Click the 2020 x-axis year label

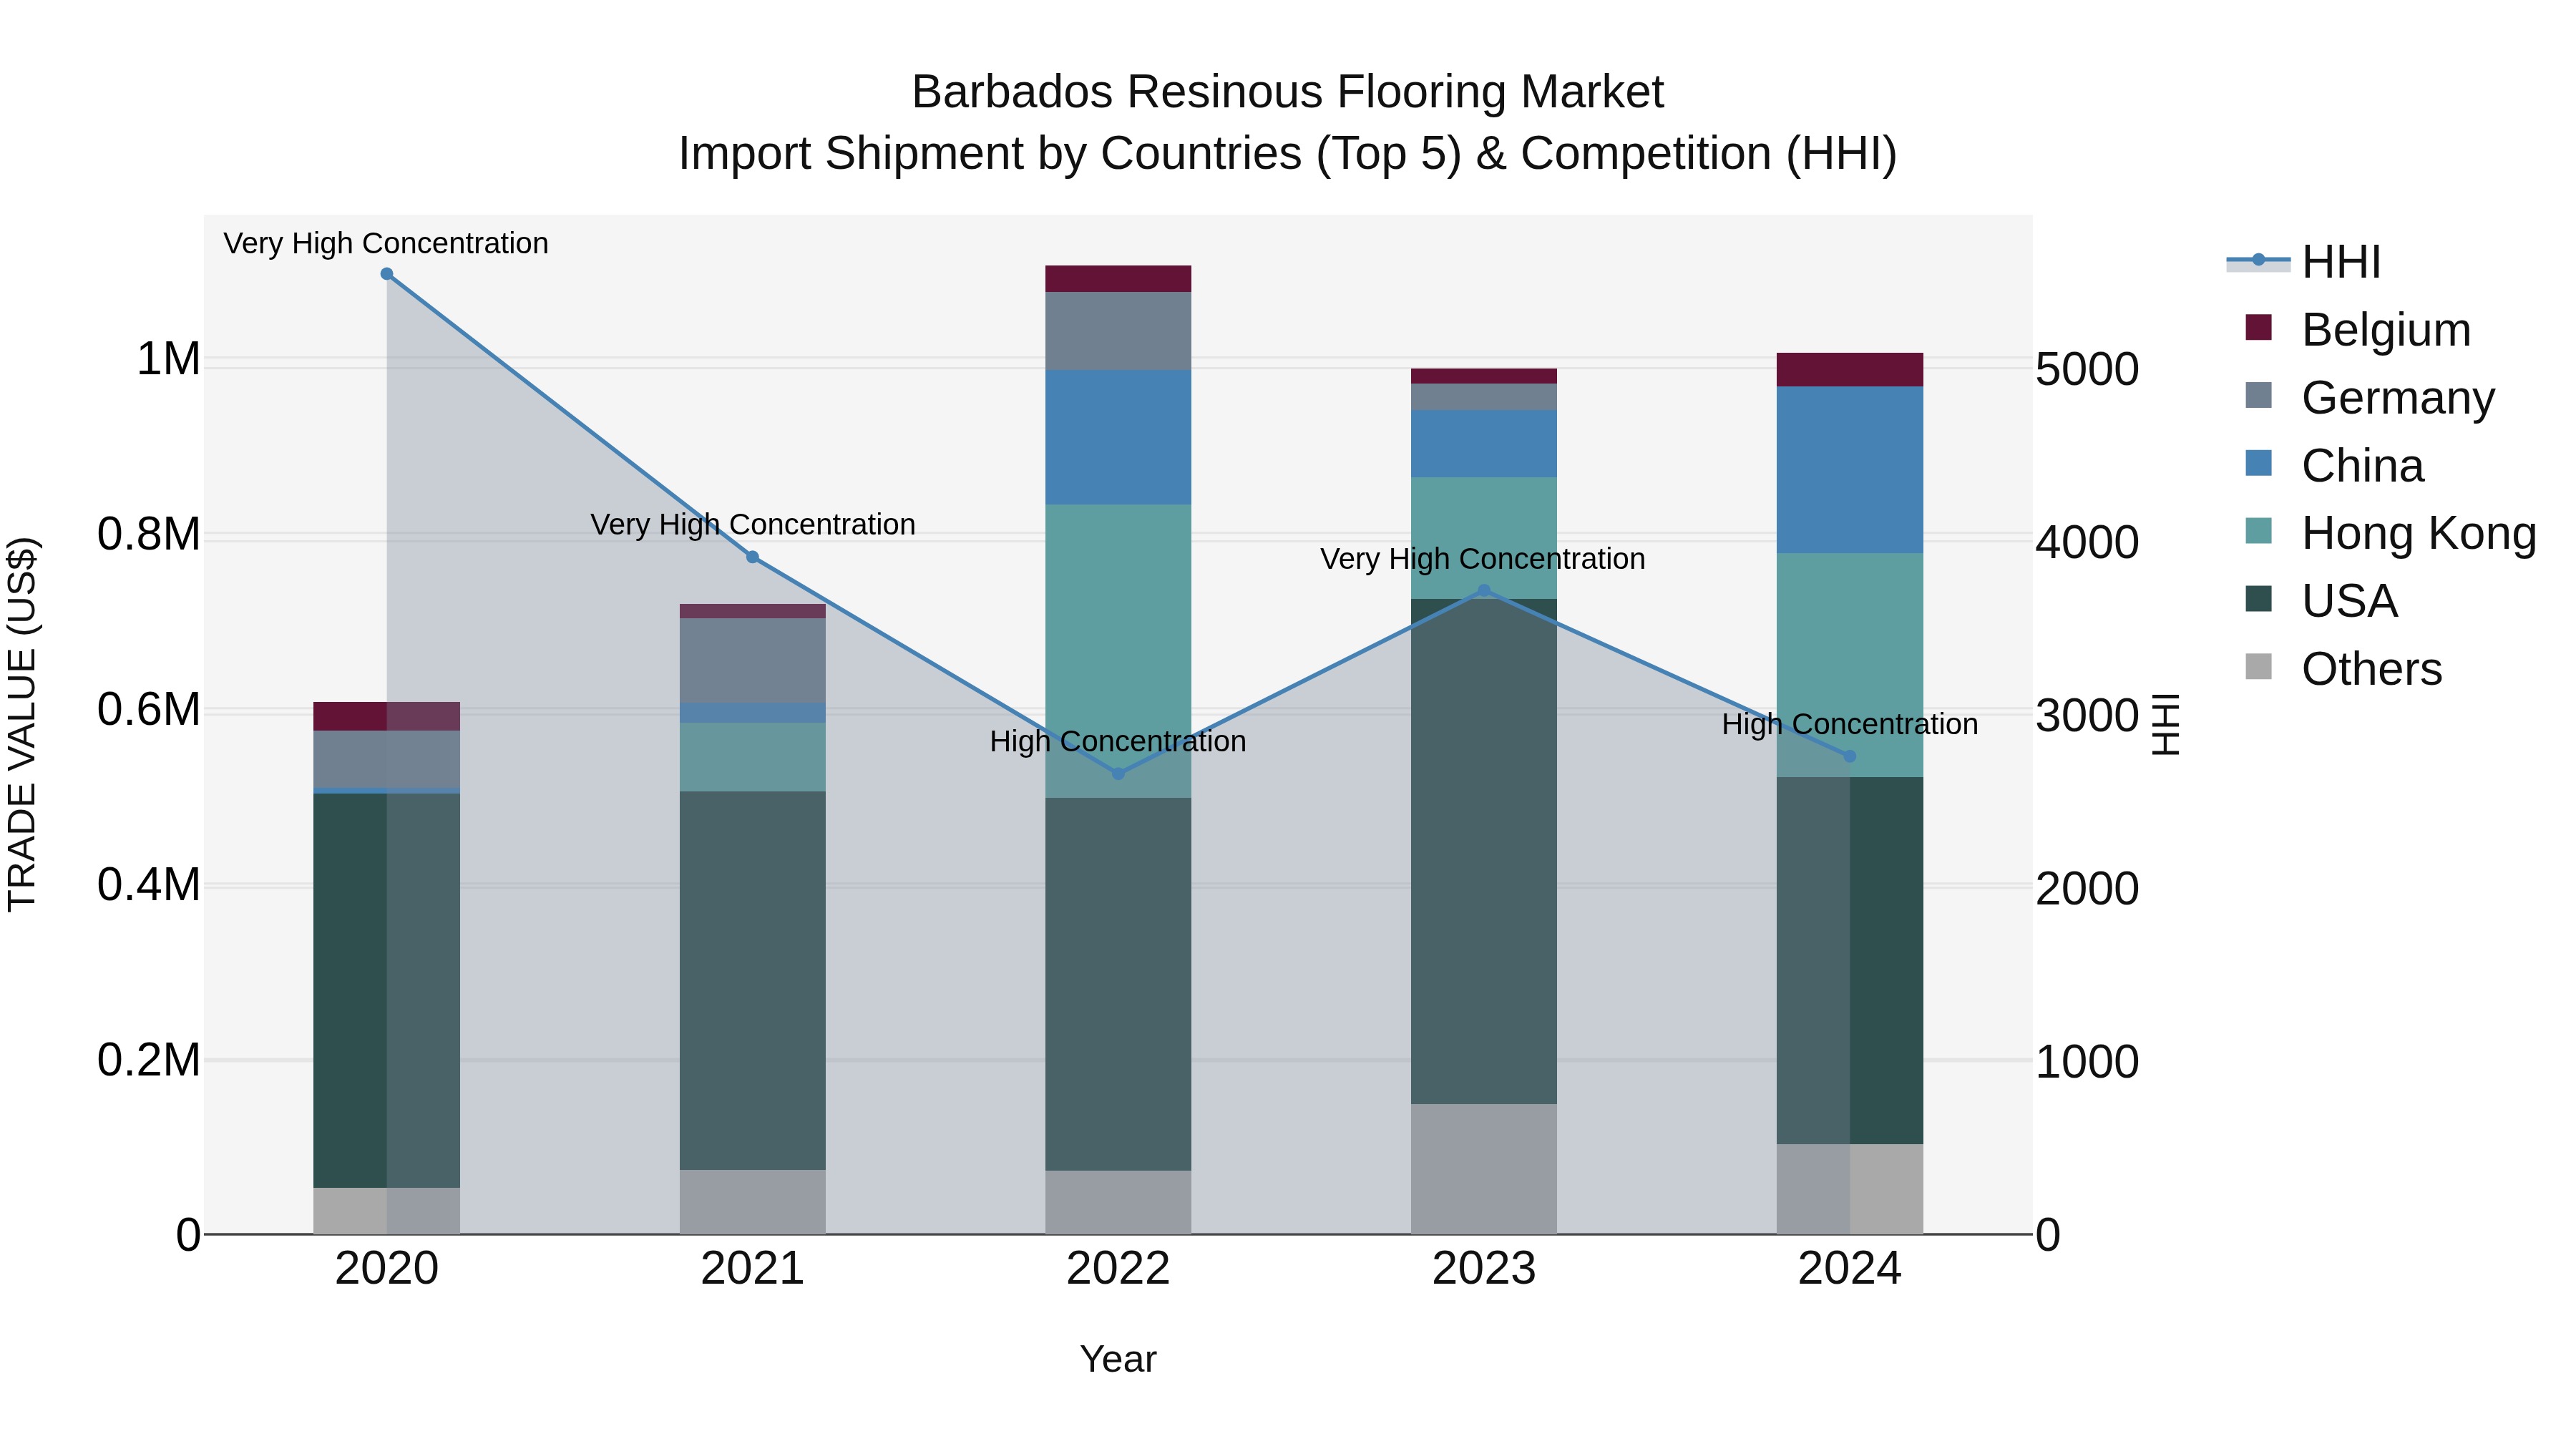click(387, 1269)
